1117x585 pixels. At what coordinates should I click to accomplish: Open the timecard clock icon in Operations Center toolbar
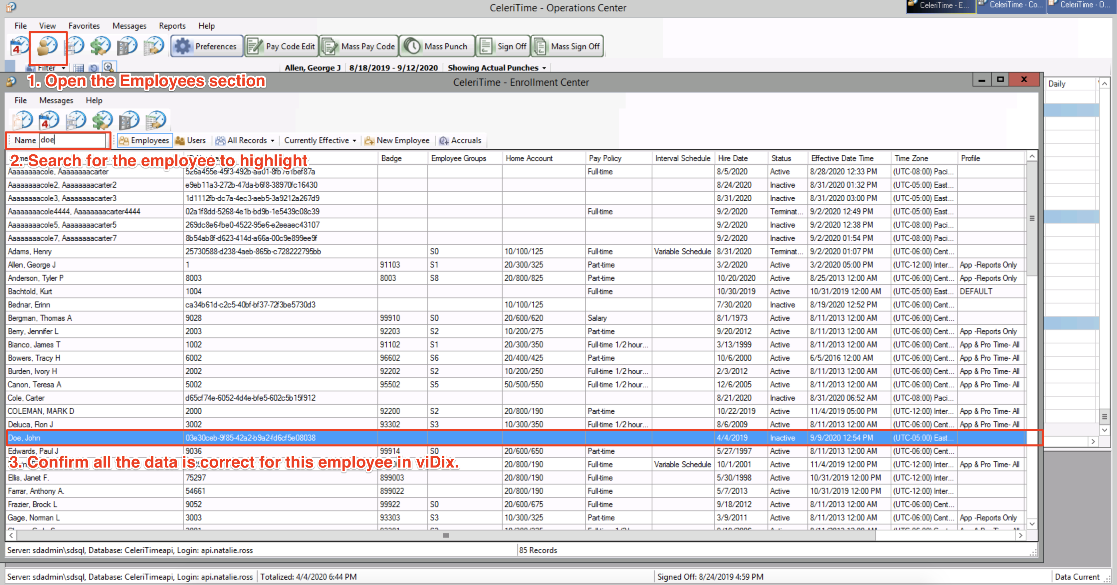pos(75,46)
